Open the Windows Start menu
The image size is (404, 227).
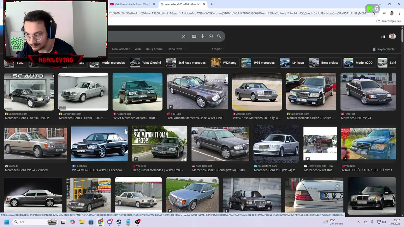tap(7, 222)
